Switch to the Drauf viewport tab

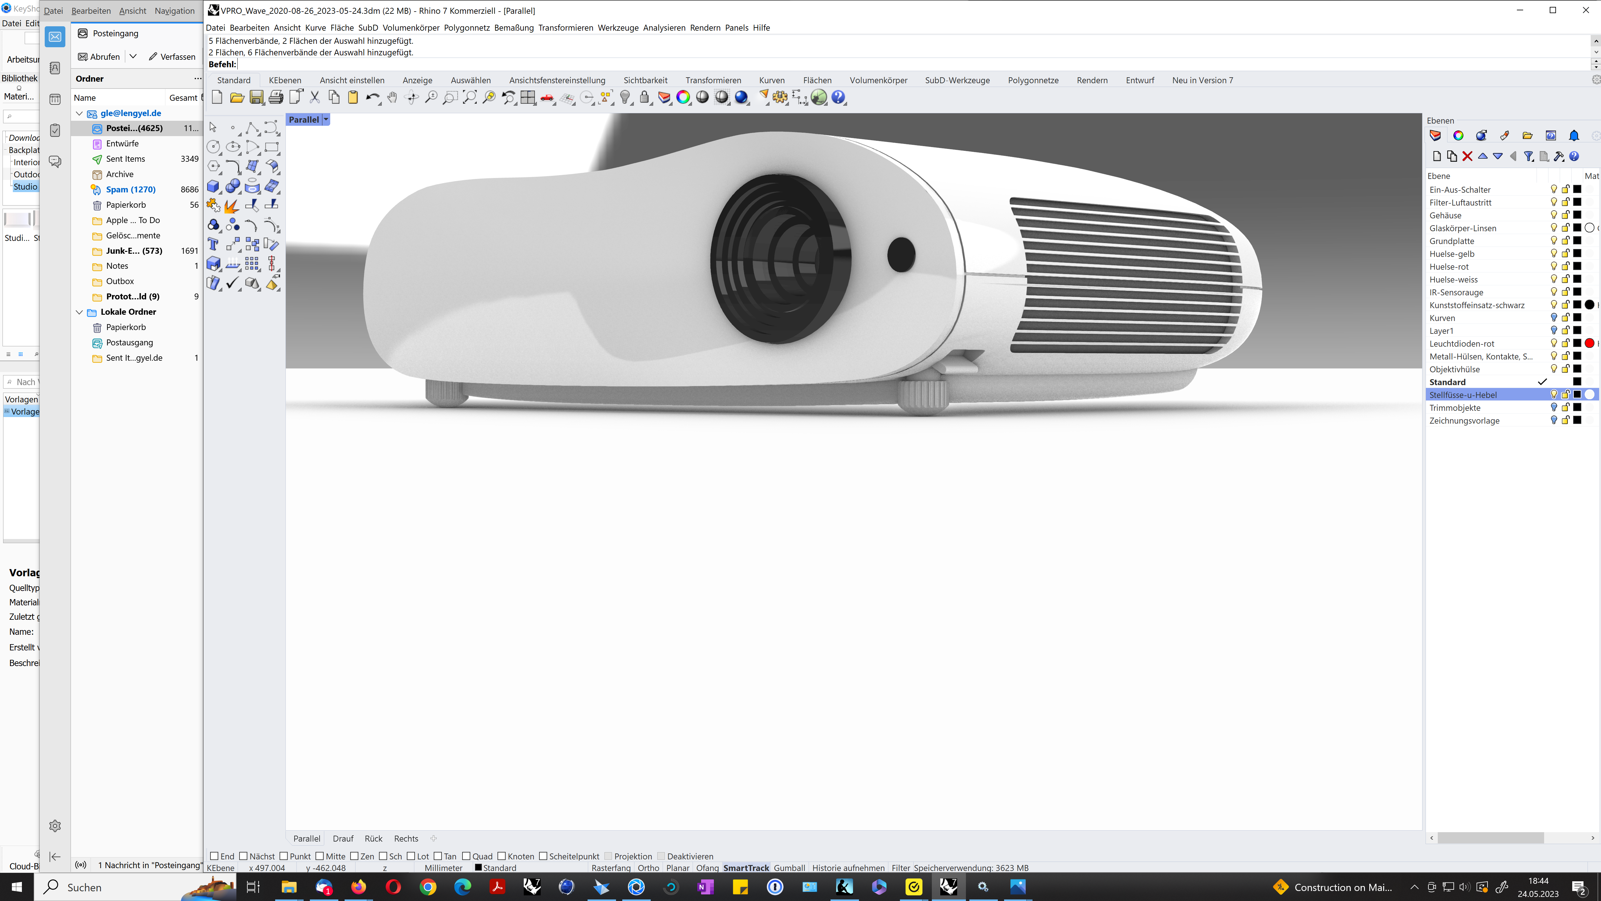click(x=343, y=838)
